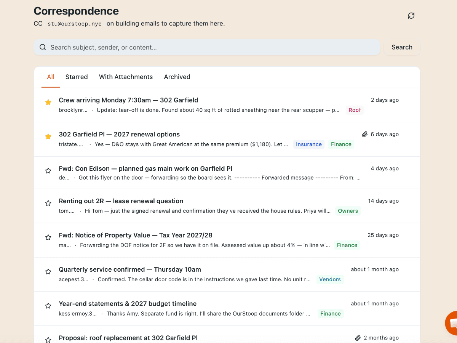The width and height of the screenshot is (457, 343).
Task: Star the Year-end statements email
Action: (48, 306)
